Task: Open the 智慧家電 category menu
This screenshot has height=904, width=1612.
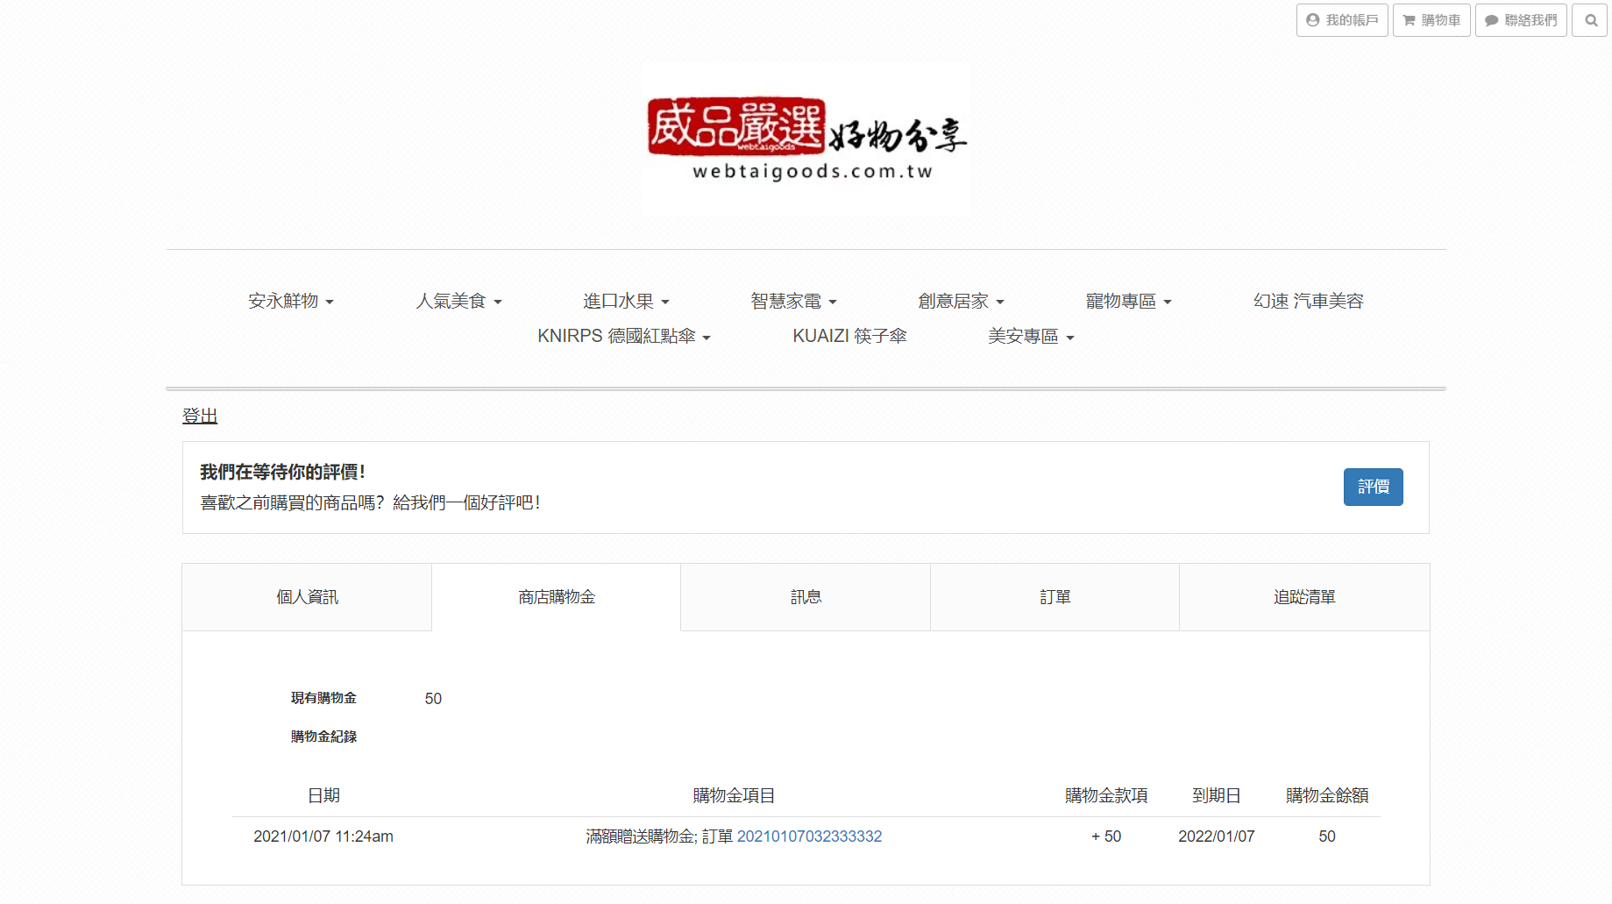Action: [x=793, y=302]
